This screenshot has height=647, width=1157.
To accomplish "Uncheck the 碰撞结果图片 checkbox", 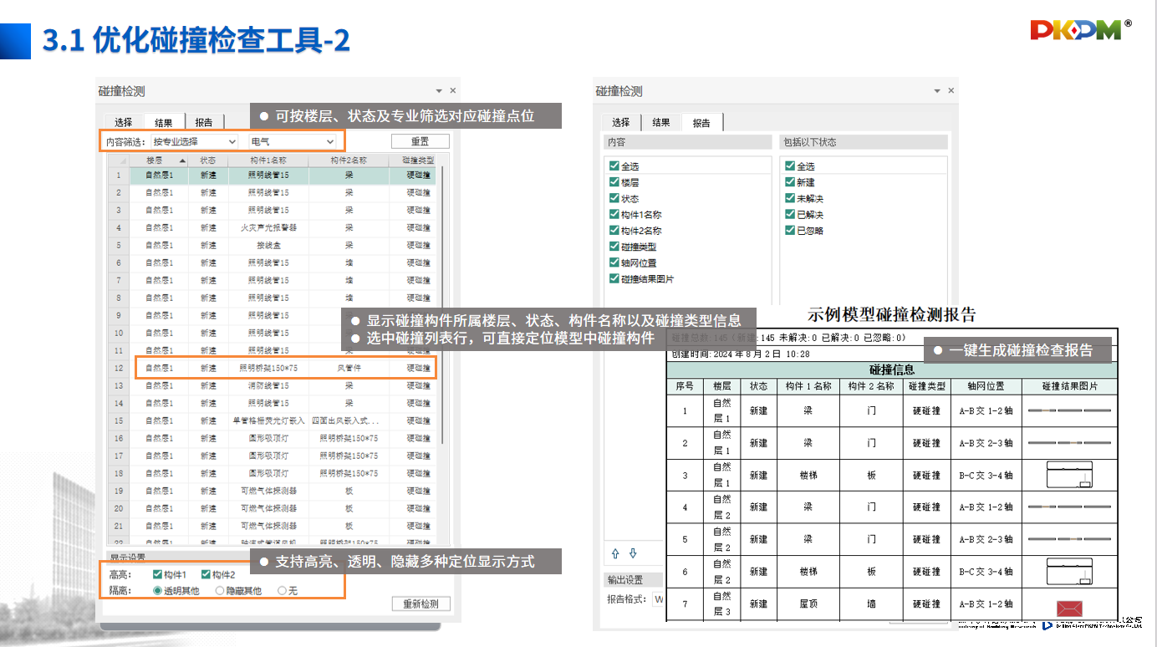I will (614, 278).
